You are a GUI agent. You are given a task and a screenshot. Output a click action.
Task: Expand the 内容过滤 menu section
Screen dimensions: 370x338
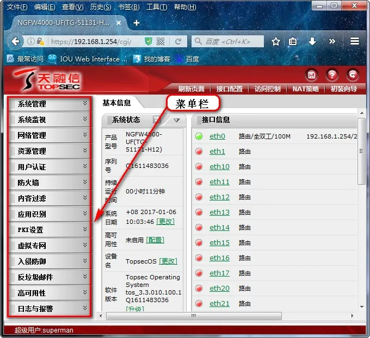[50, 198]
